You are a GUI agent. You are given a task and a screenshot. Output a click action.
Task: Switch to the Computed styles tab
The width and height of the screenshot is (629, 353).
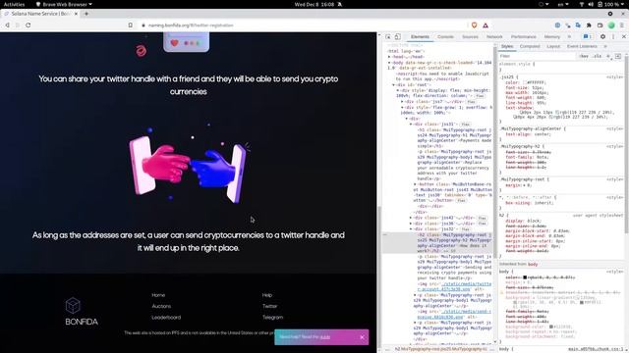coord(530,46)
